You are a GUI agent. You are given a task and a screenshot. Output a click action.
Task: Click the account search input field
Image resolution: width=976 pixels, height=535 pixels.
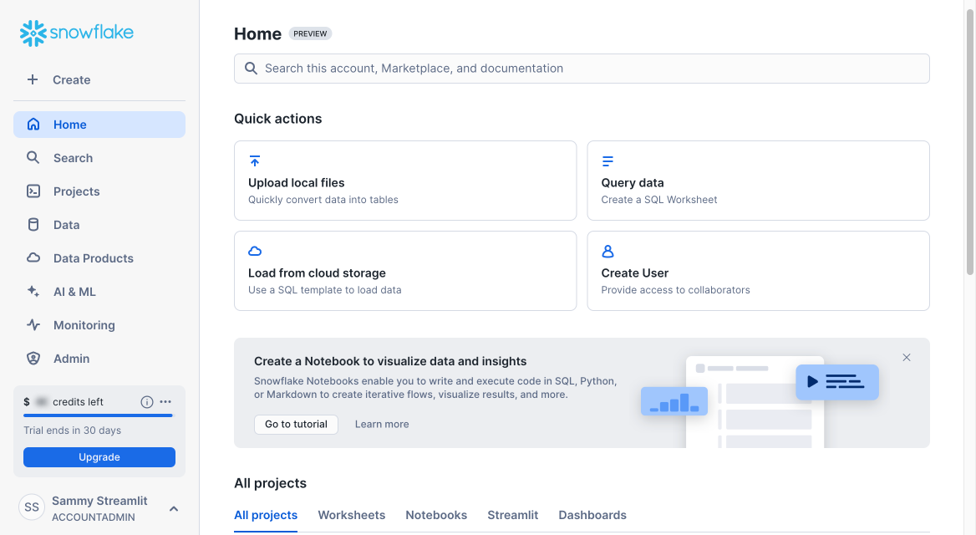pyautogui.click(x=582, y=68)
